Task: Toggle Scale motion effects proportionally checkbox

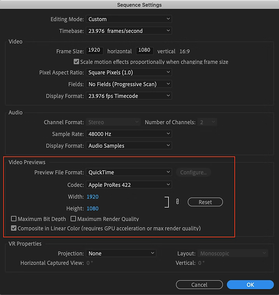Action: point(76,62)
